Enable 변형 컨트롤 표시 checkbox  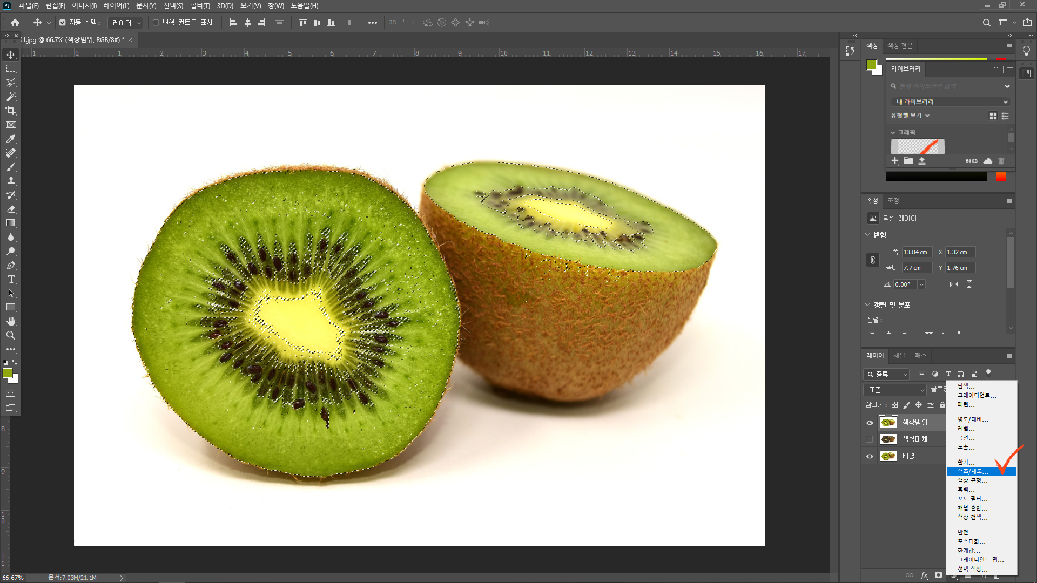click(156, 23)
